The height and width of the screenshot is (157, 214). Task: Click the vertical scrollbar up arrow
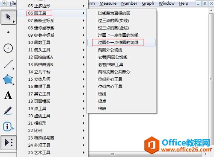[x=211, y=11]
